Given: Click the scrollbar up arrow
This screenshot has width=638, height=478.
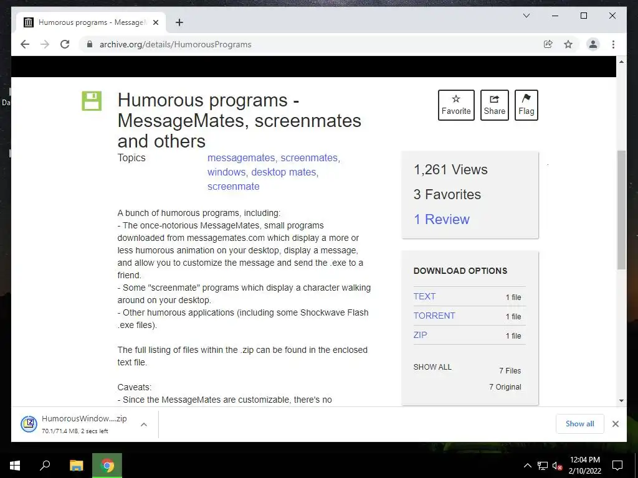Looking at the screenshot, I should pyautogui.click(x=621, y=62).
